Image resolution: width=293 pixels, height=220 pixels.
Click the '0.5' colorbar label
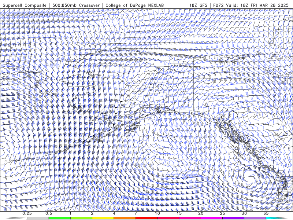point(49,213)
